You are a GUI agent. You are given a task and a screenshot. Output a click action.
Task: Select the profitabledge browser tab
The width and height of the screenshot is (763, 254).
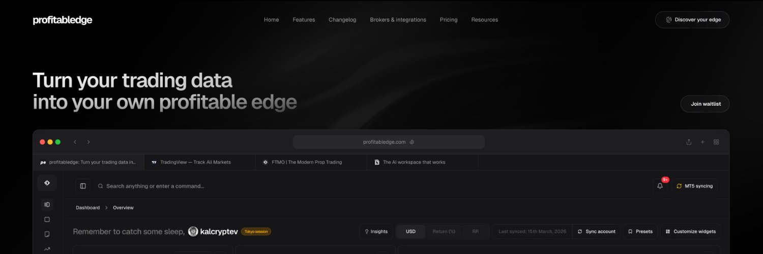pyautogui.click(x=89, y=162)
